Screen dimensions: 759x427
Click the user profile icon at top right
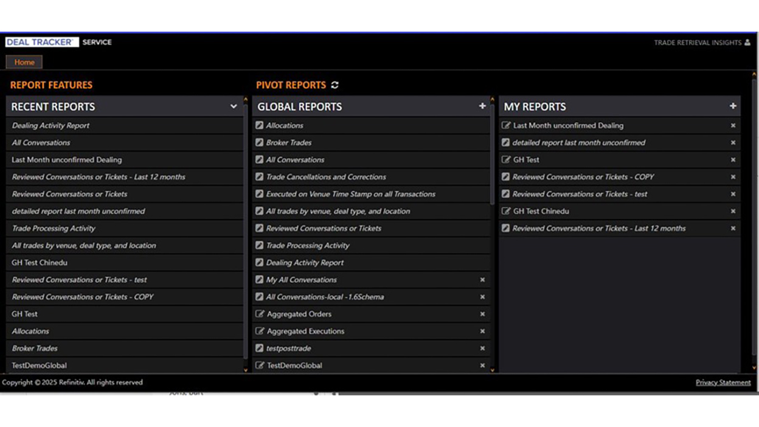747,43
